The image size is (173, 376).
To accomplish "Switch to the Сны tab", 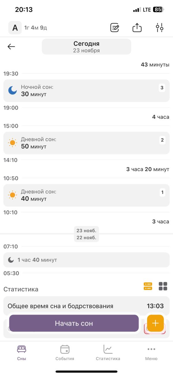I will [22, 353].
